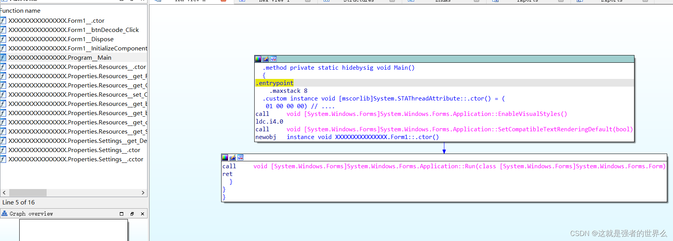Maximize the Graph overview panel

click(x=121, y=214)
